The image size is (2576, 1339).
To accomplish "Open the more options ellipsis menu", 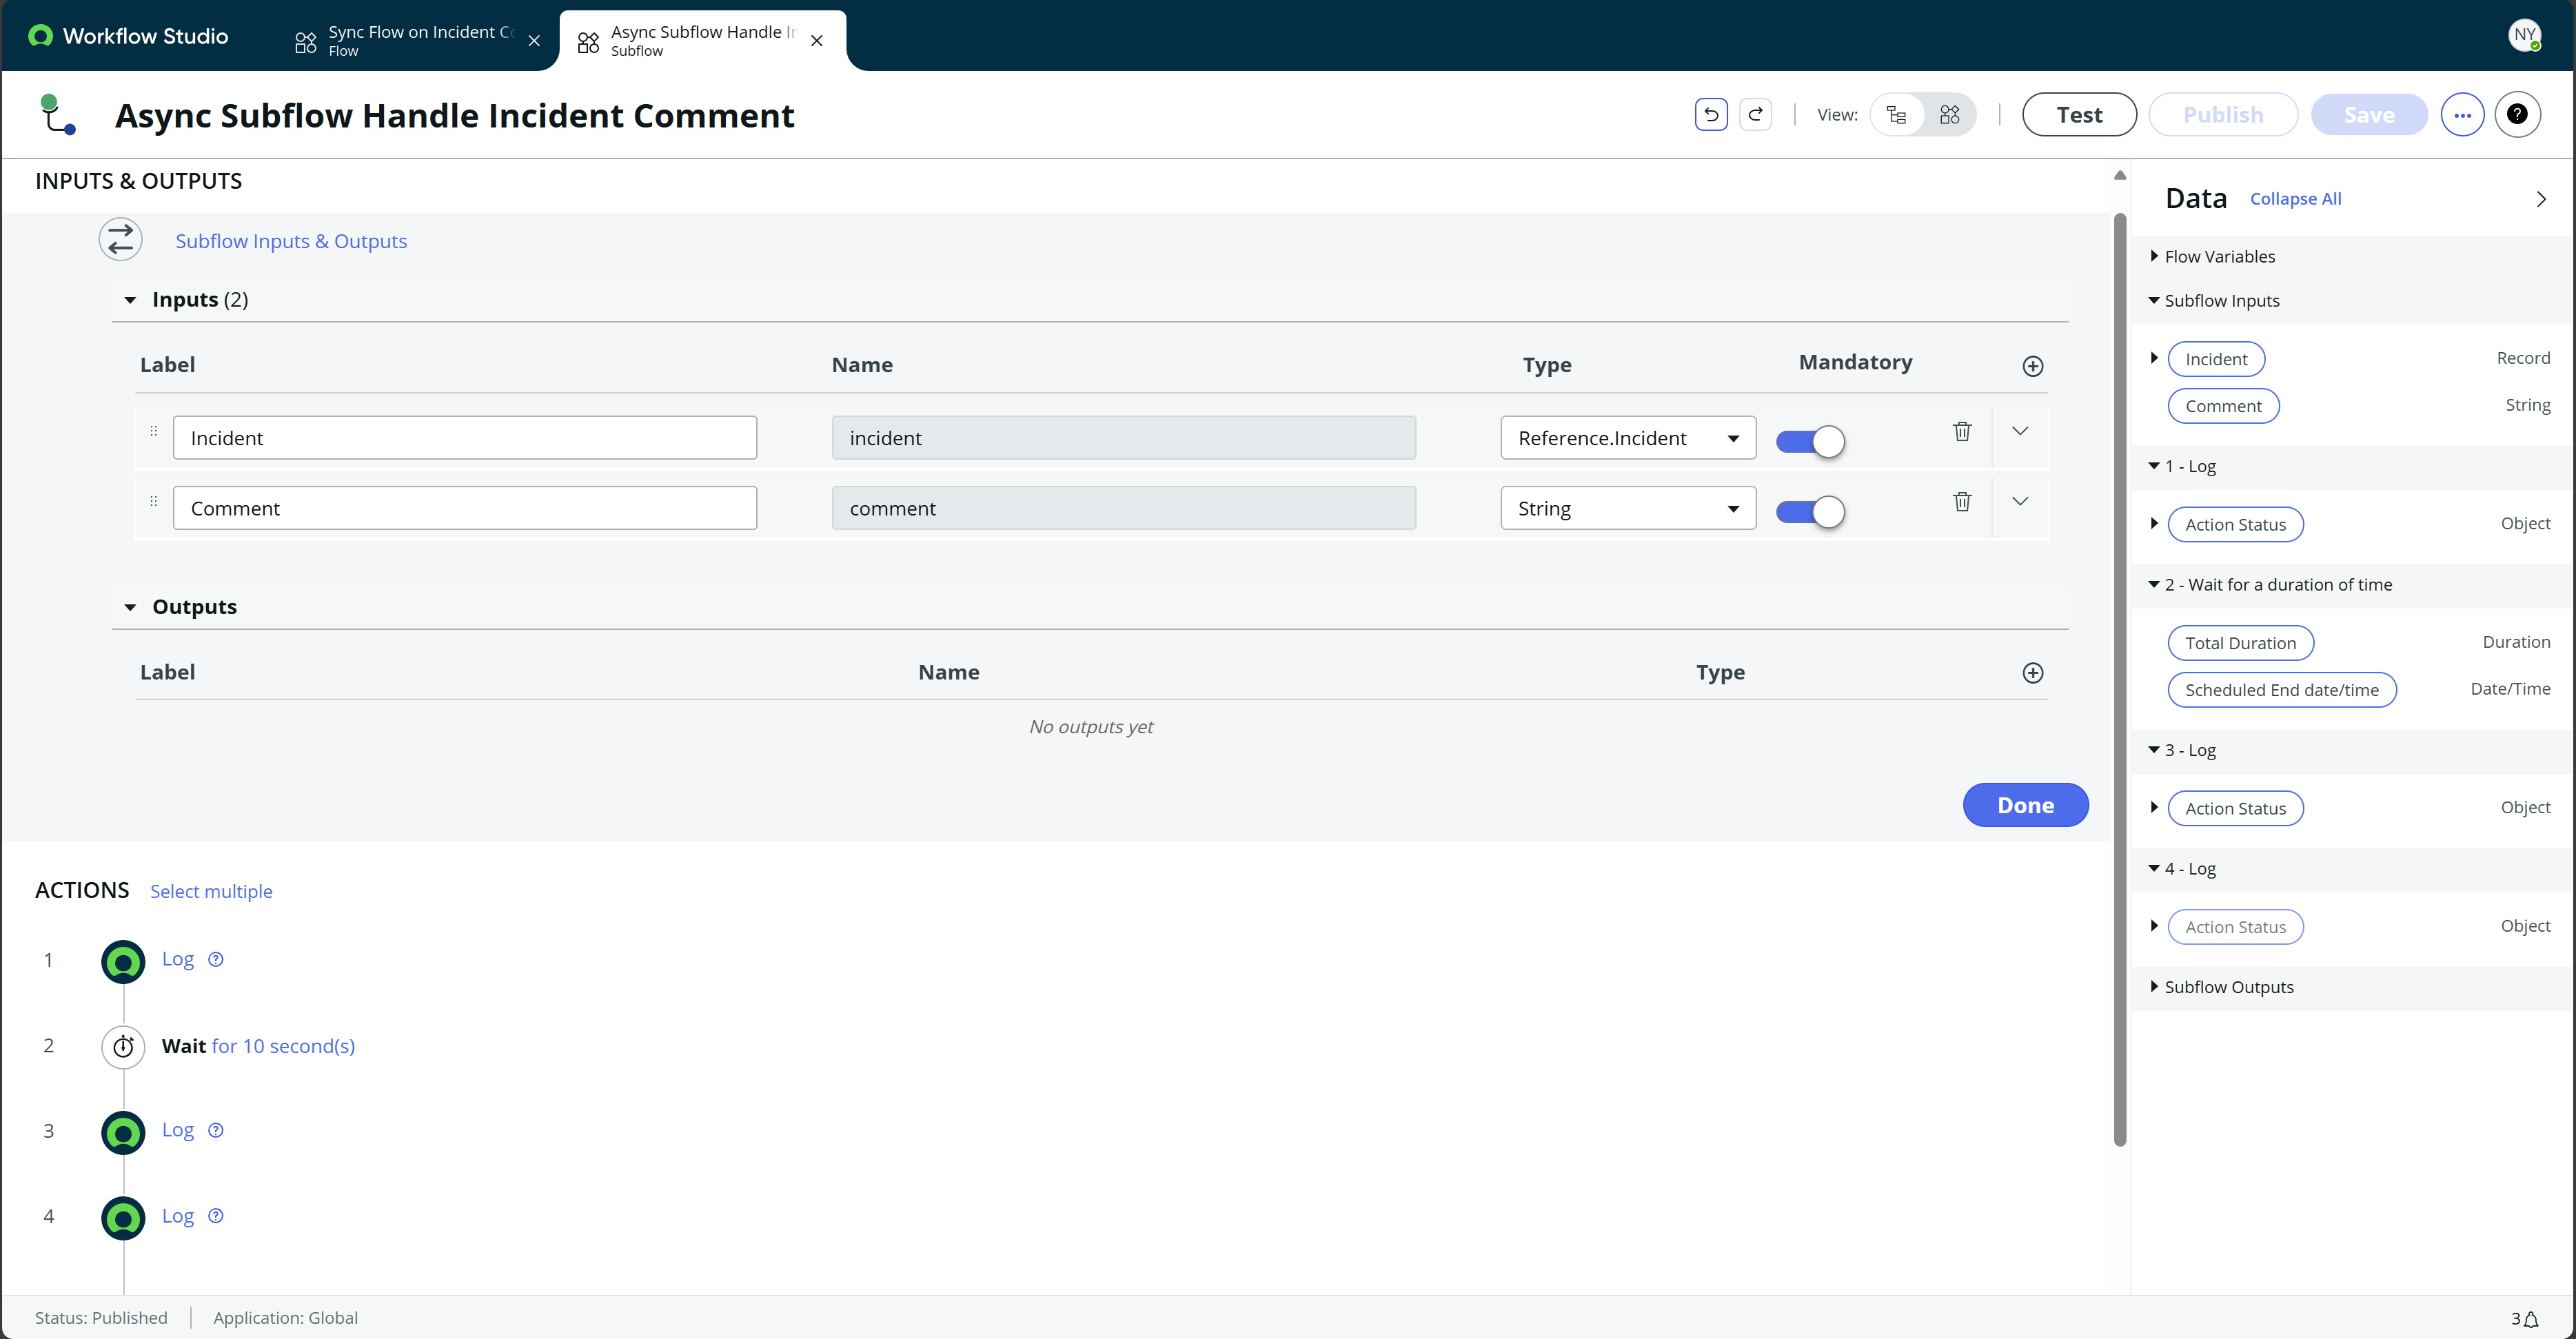I will pos(2462,115).
